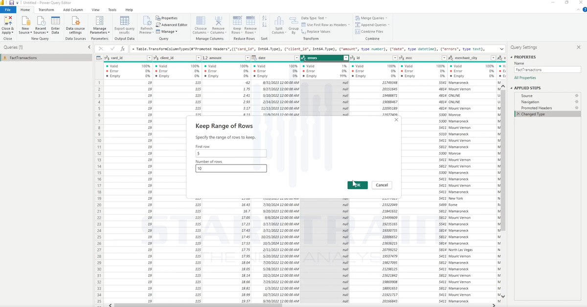Switch to the Transform tab
This screenshot has height=307, width=587.
pos(46,10)
